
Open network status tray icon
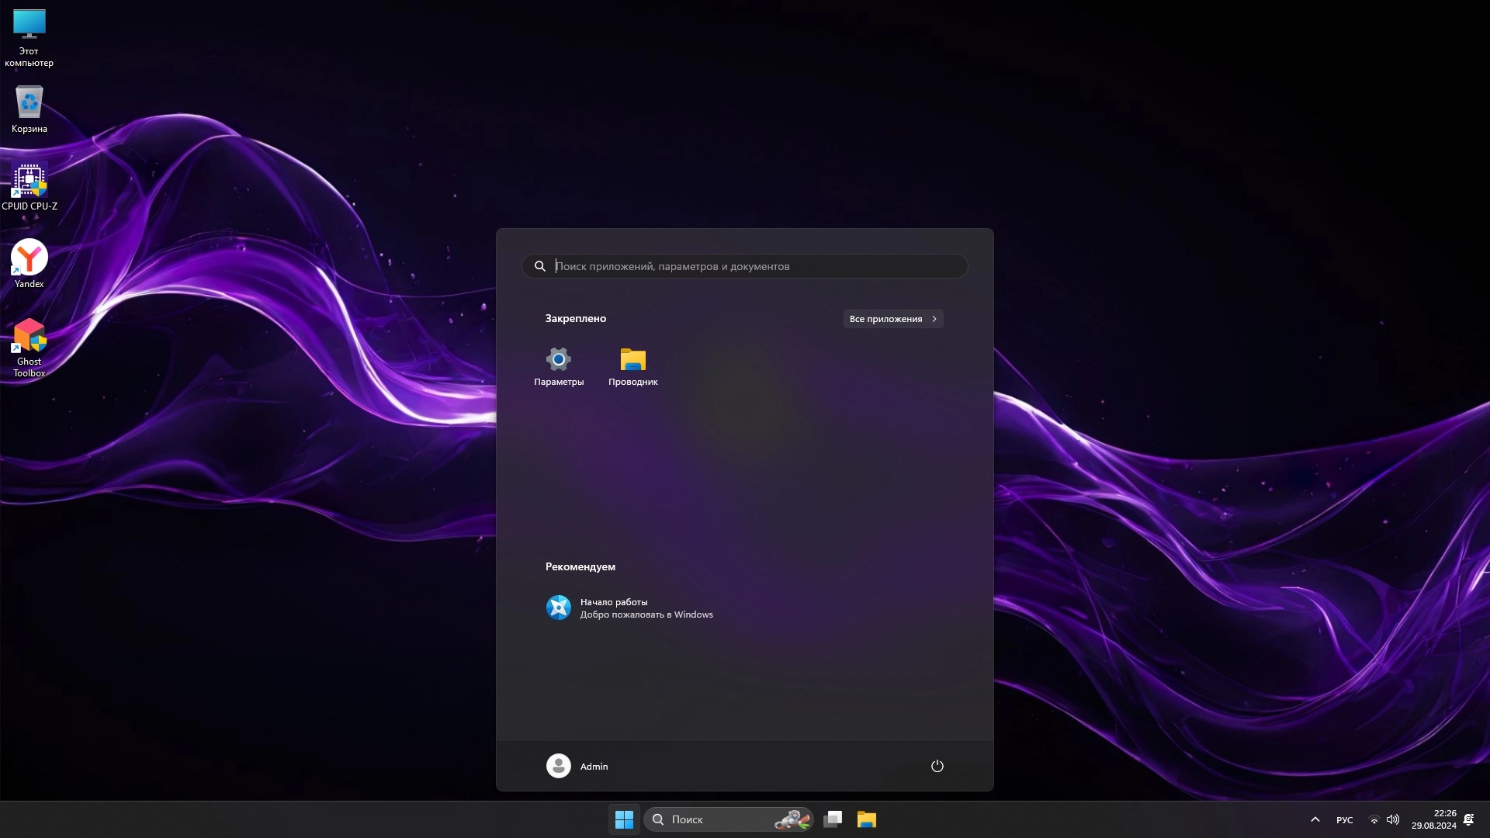pyautogui.click(x=1374, y=819)
